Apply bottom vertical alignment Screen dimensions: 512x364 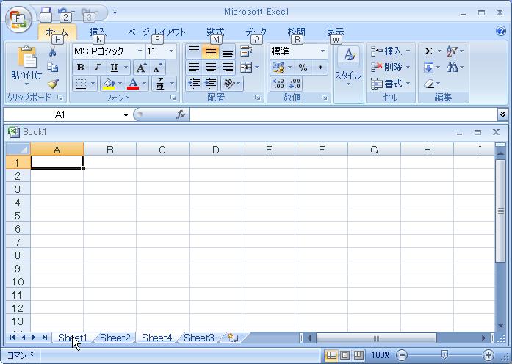tap(228, 51)
